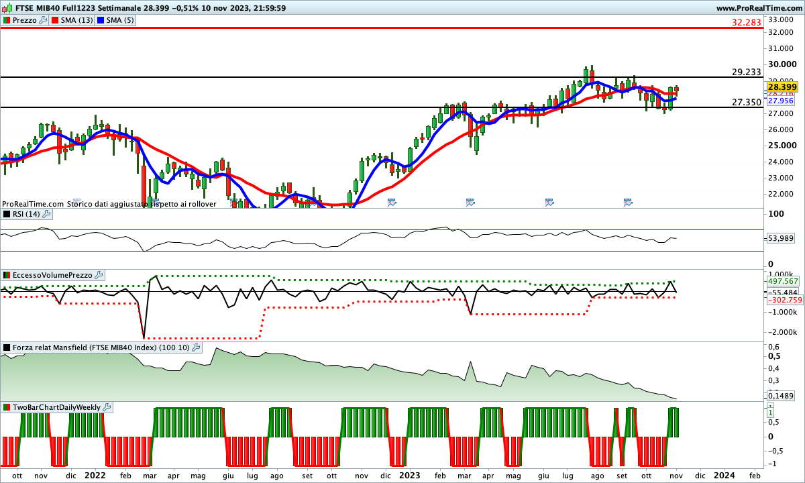
Task: Click the Prezzo green-red color swatch
Action: [7, 21]
